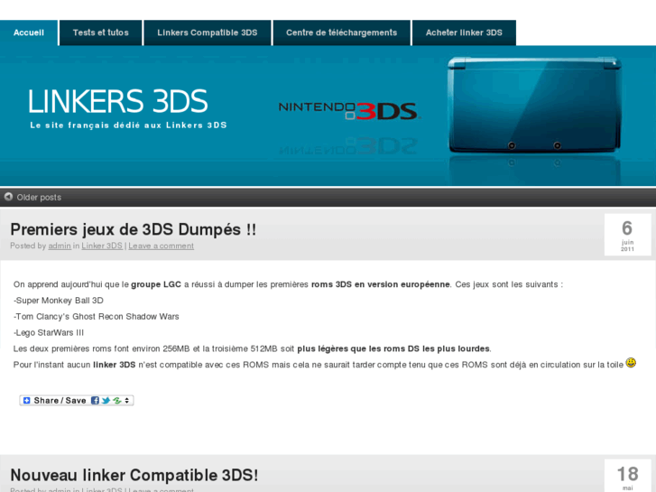
Task: Click the bold text 'linker 3DS' in the last paragraph
Action: [x=115, y=365]
